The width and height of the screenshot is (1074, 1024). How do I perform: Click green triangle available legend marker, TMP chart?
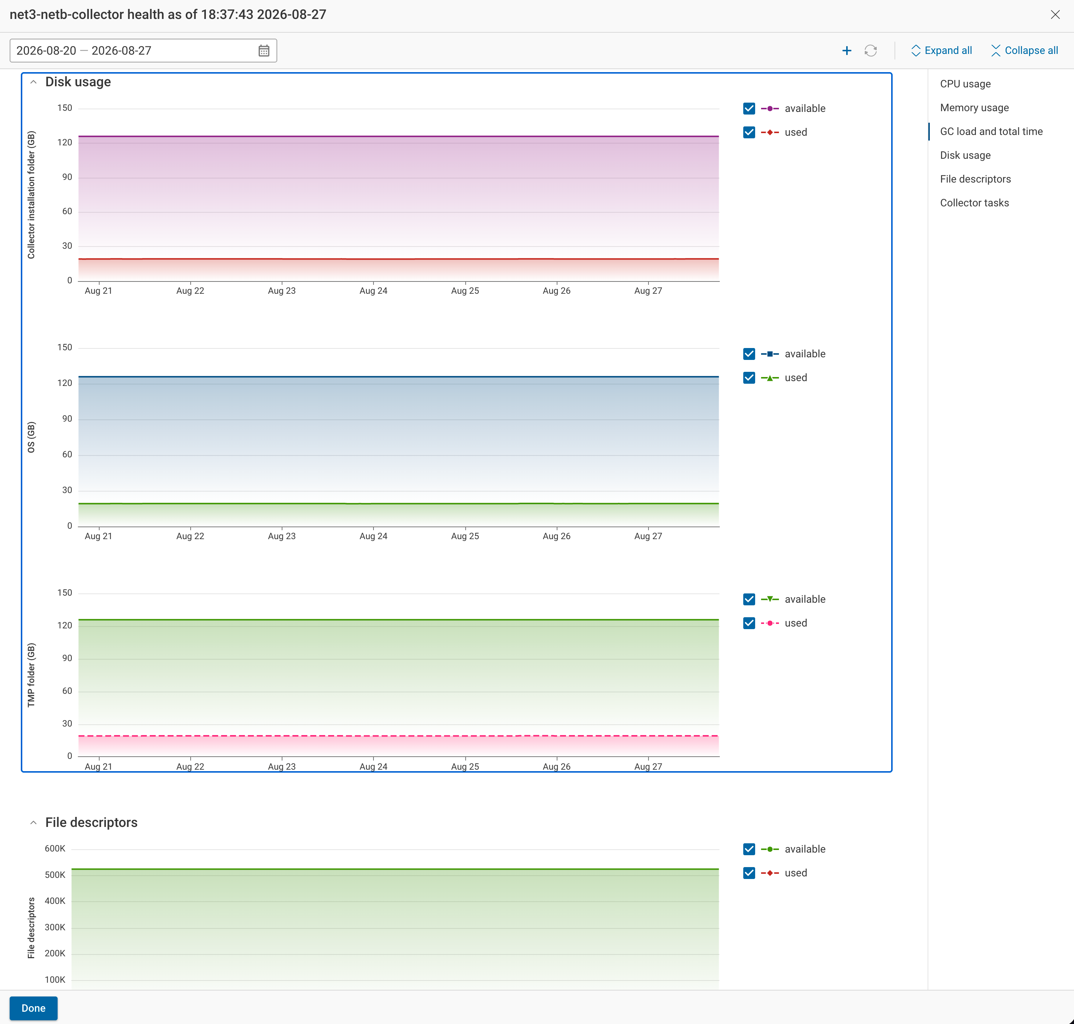coord(770,599)
